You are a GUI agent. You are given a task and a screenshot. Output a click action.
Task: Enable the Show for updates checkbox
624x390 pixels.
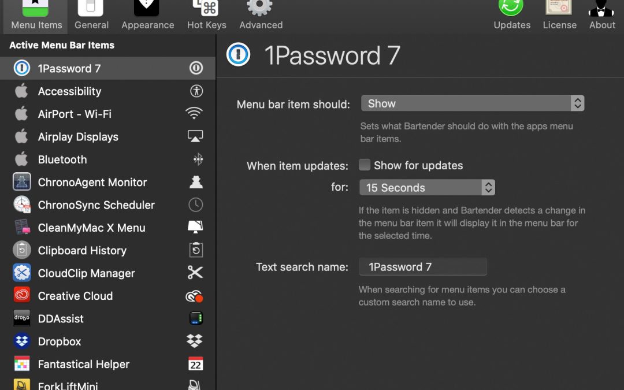pyautogui.click(x=365, y=165)
